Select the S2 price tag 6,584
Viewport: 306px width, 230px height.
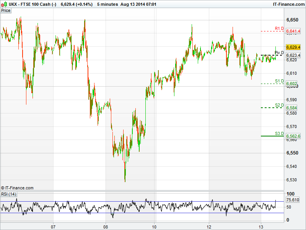pyautogui.click(x=291, y=108)
